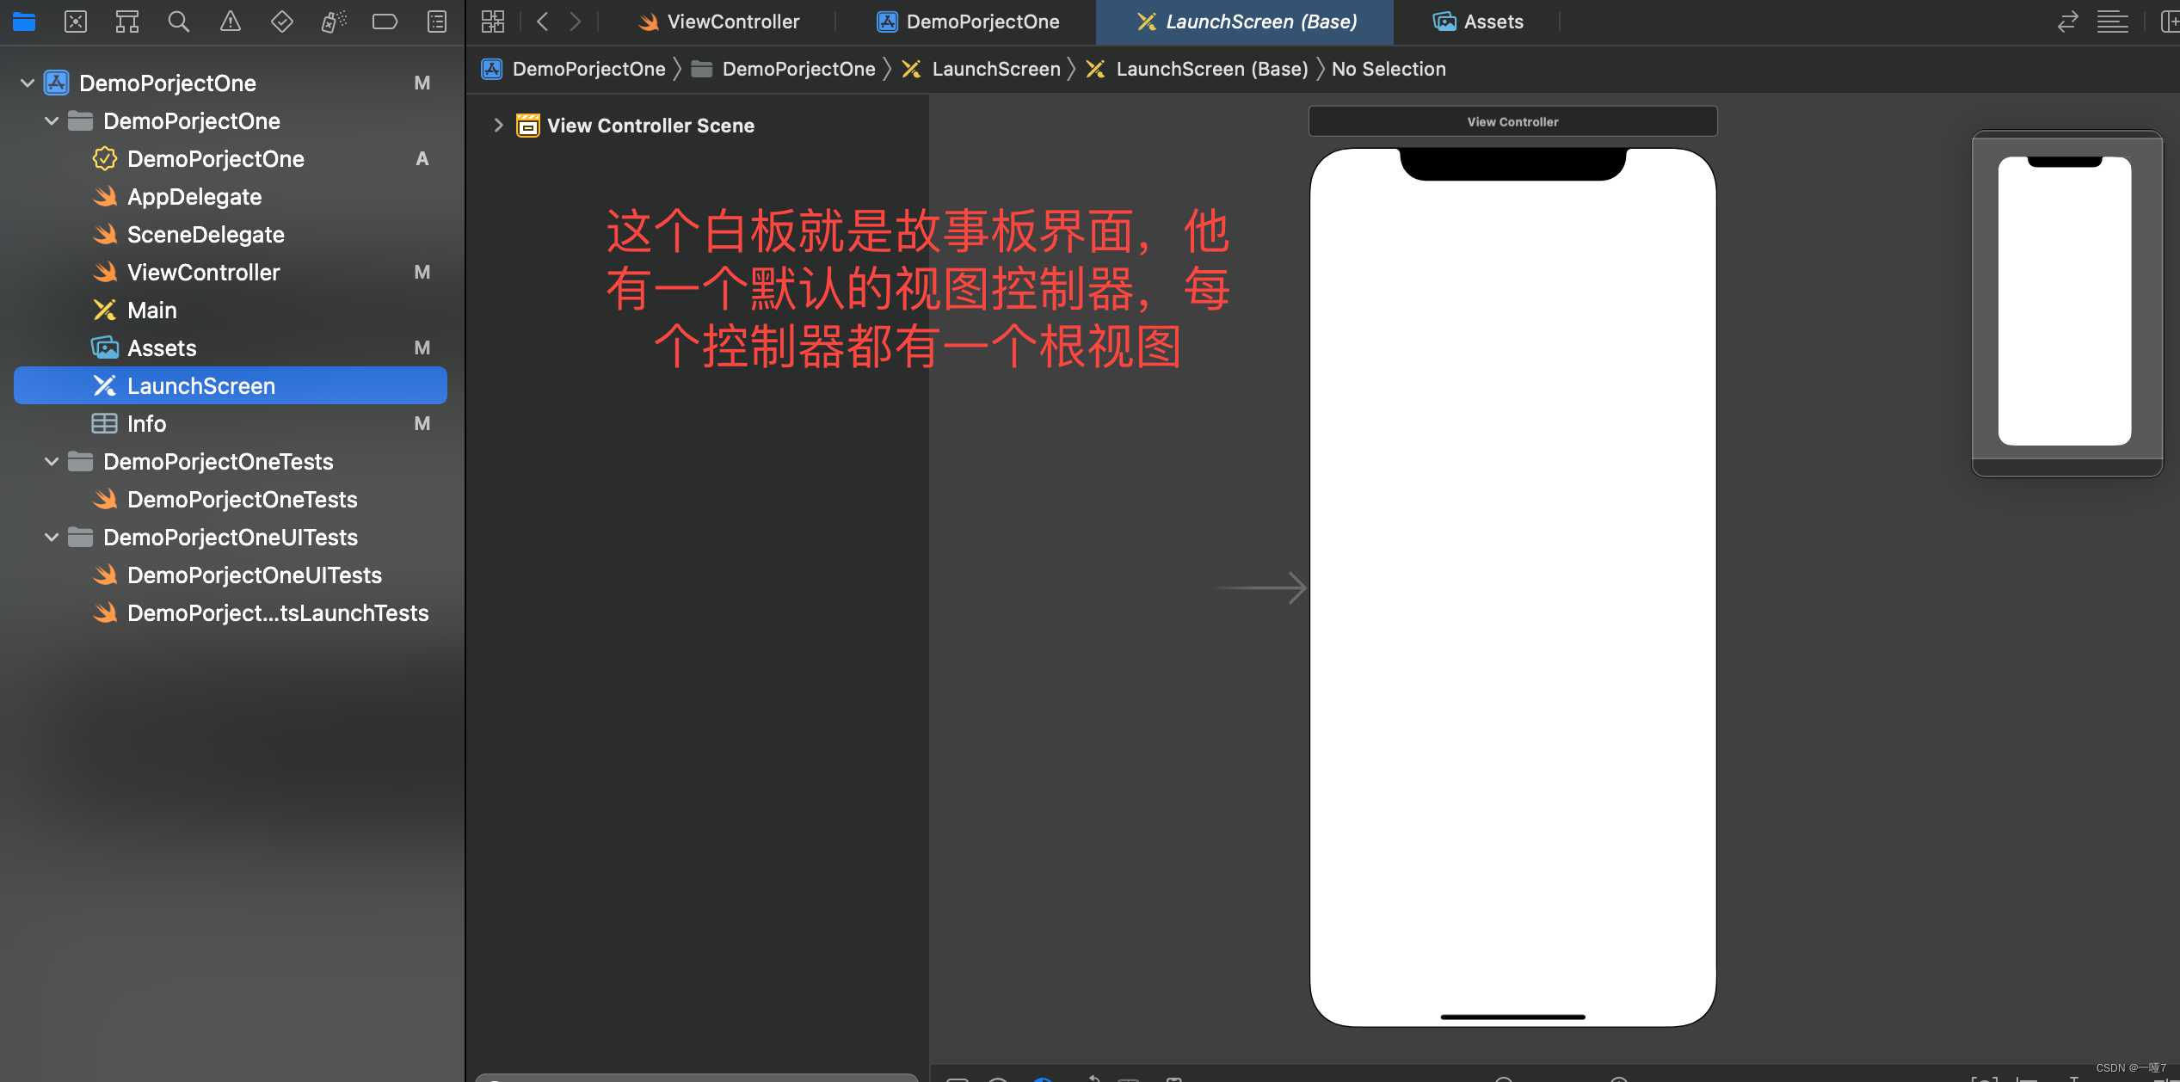Toggle code review arrows button

point(2067,22)
